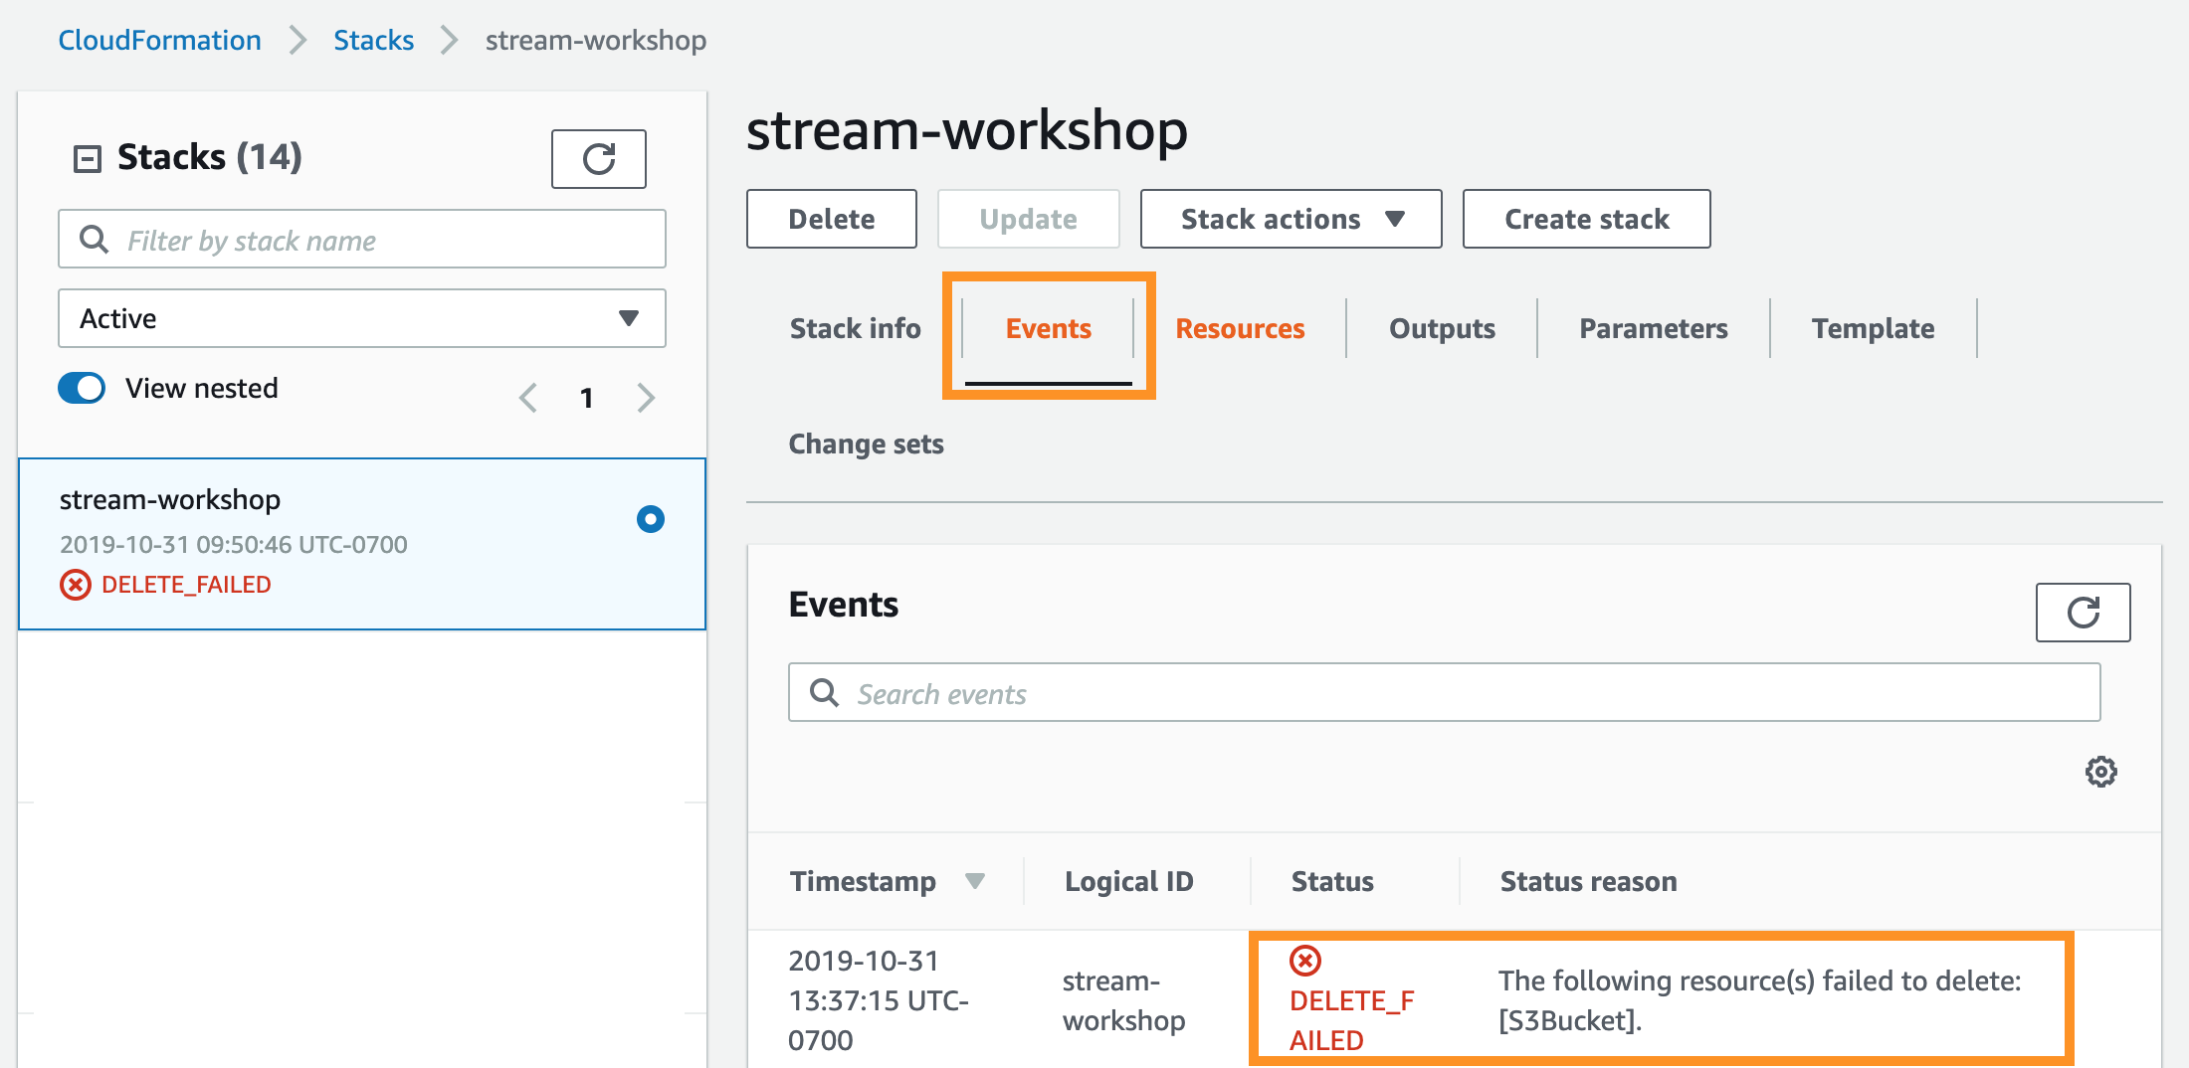
Task: Click the Status column header
Action: (1332, 881)
